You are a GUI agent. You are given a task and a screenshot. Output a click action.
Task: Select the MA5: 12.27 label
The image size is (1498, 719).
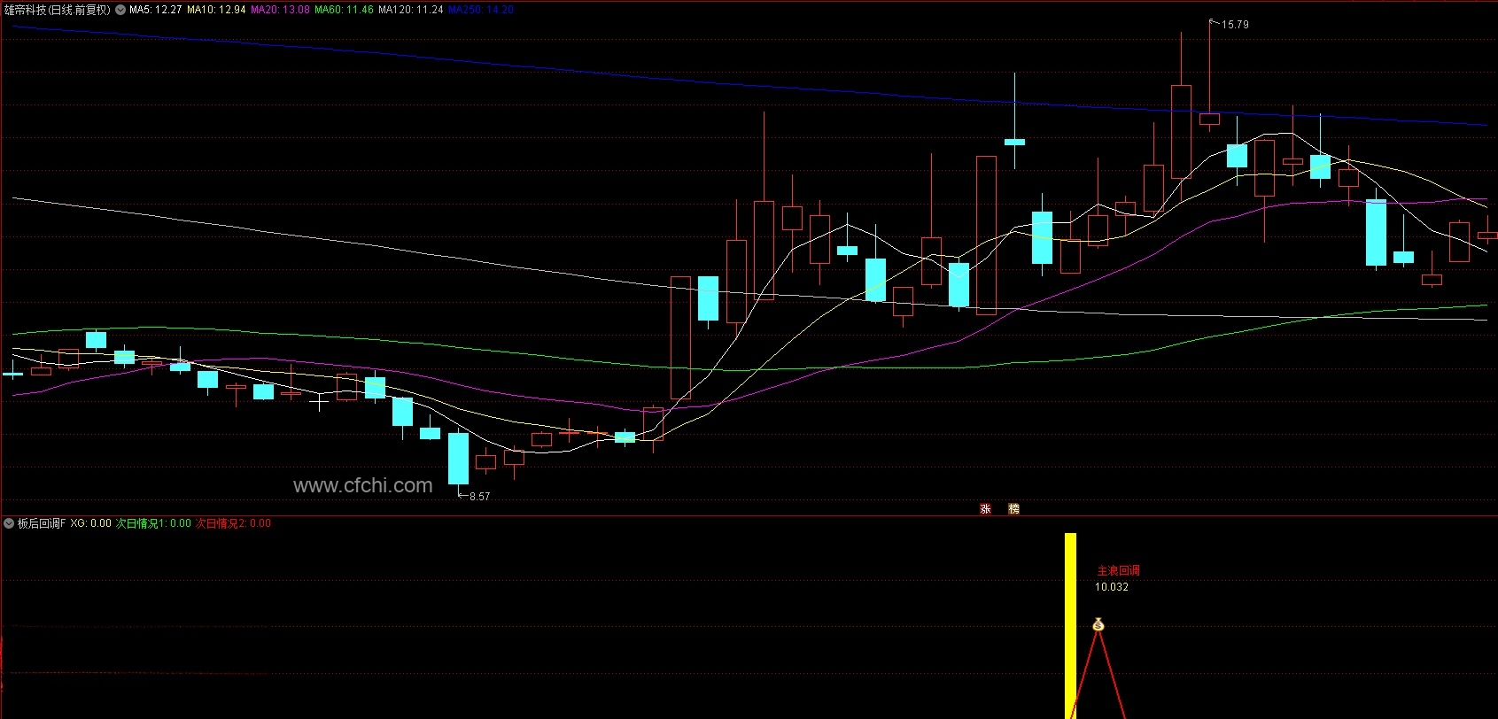click(x=155, y=10)
